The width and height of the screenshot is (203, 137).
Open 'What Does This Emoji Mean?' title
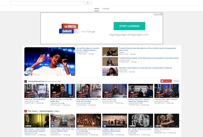click(x=35, y=99)
